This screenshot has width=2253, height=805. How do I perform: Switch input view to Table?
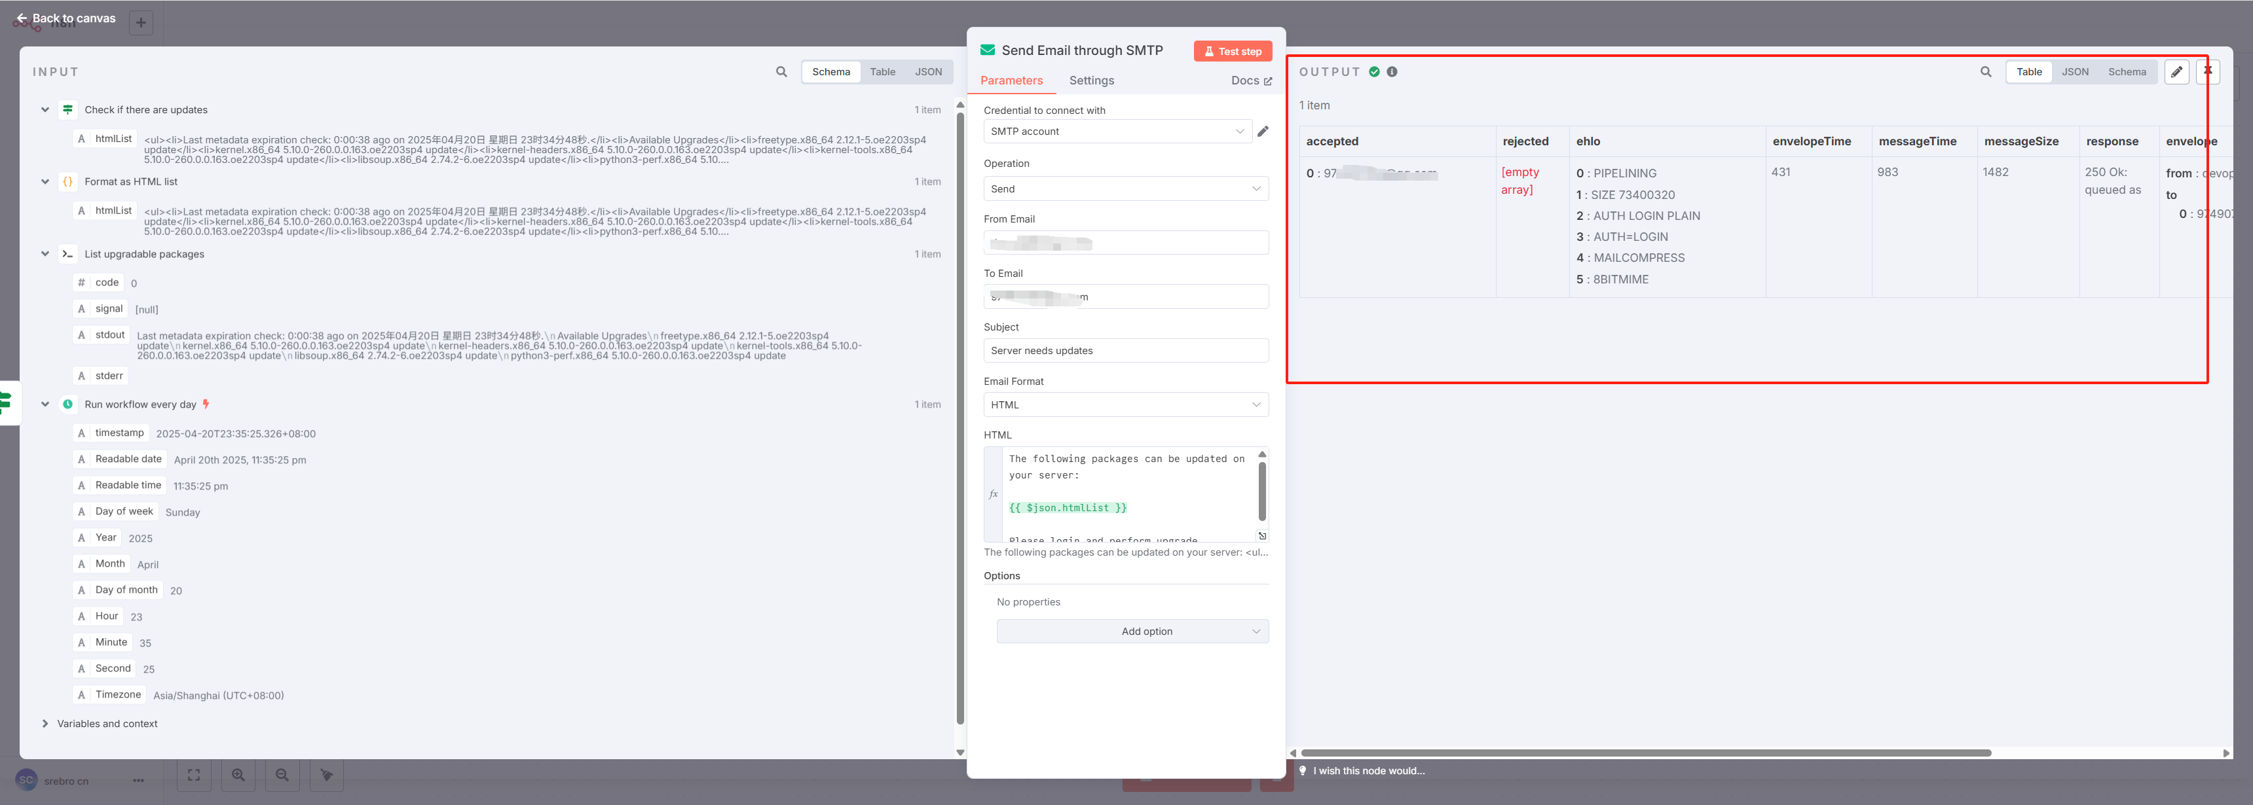(x=882, y=72)
